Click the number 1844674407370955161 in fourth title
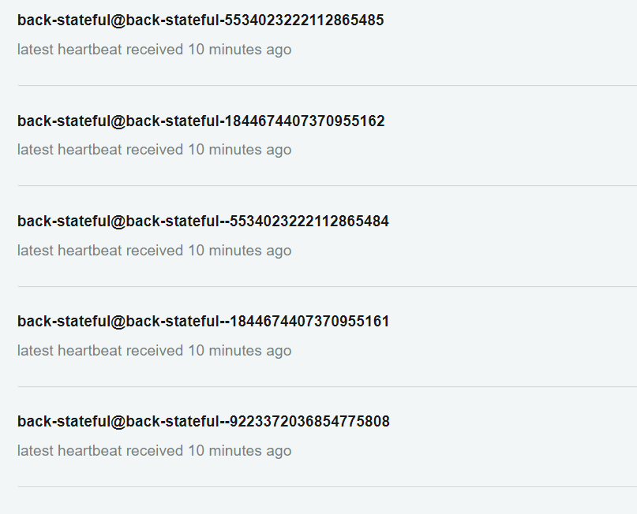 point(309,322)
